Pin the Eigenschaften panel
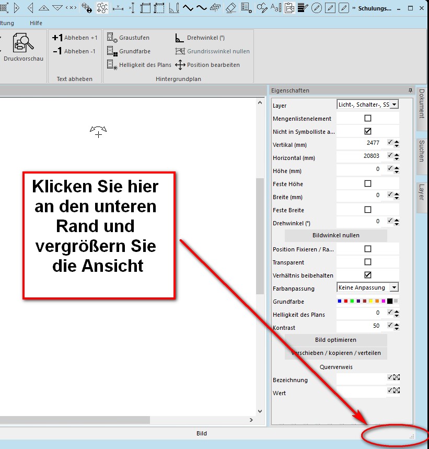429x449 pixels. [410, 90]
